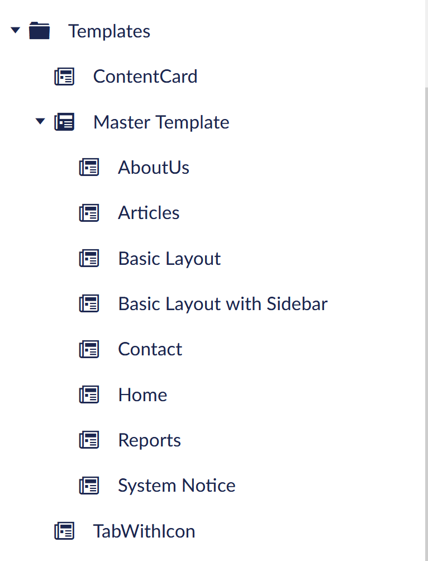Click the Reports template icon
The height and width of the screenshot is (561, 428).
pyautogui.click(x=89, y=440)
